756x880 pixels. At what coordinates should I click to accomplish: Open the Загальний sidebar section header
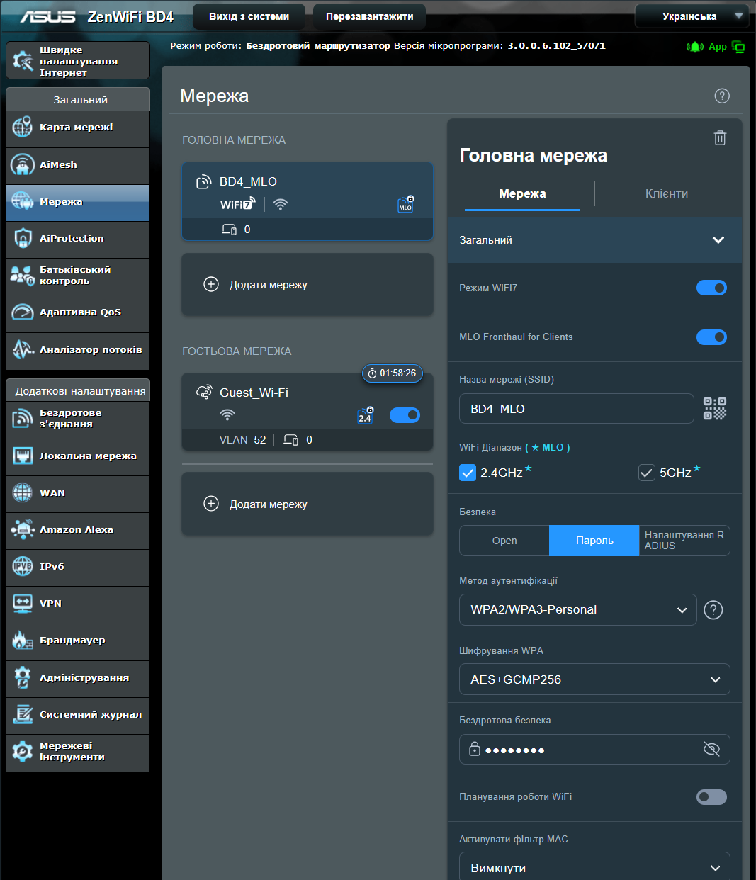78,100
